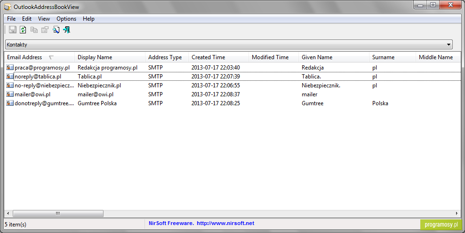Select the donotreply@gumtree... email entry
Screen dimensions: 465x233
(x=44, y=103)
